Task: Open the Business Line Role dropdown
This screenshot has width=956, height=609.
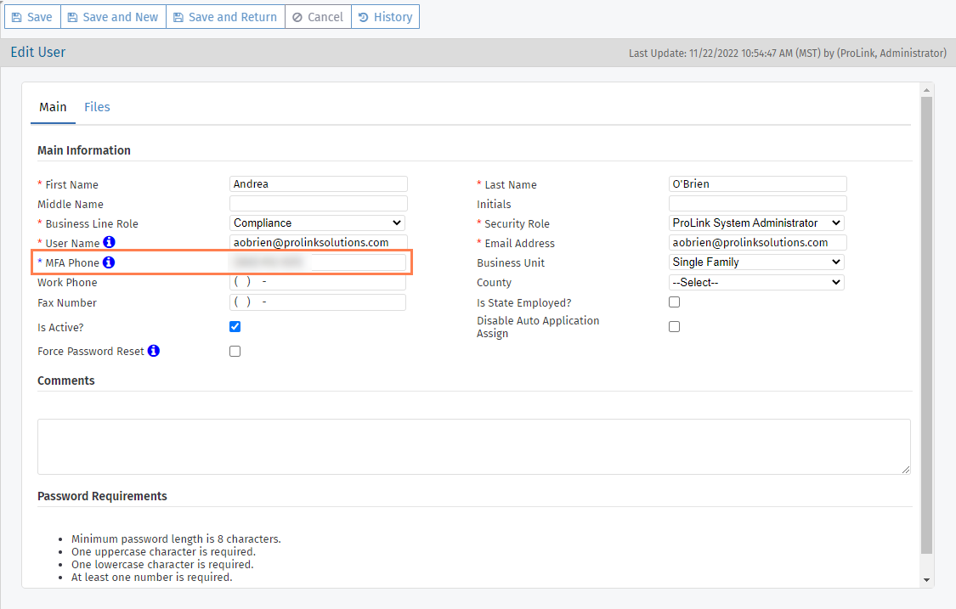Action: (318, 223)
